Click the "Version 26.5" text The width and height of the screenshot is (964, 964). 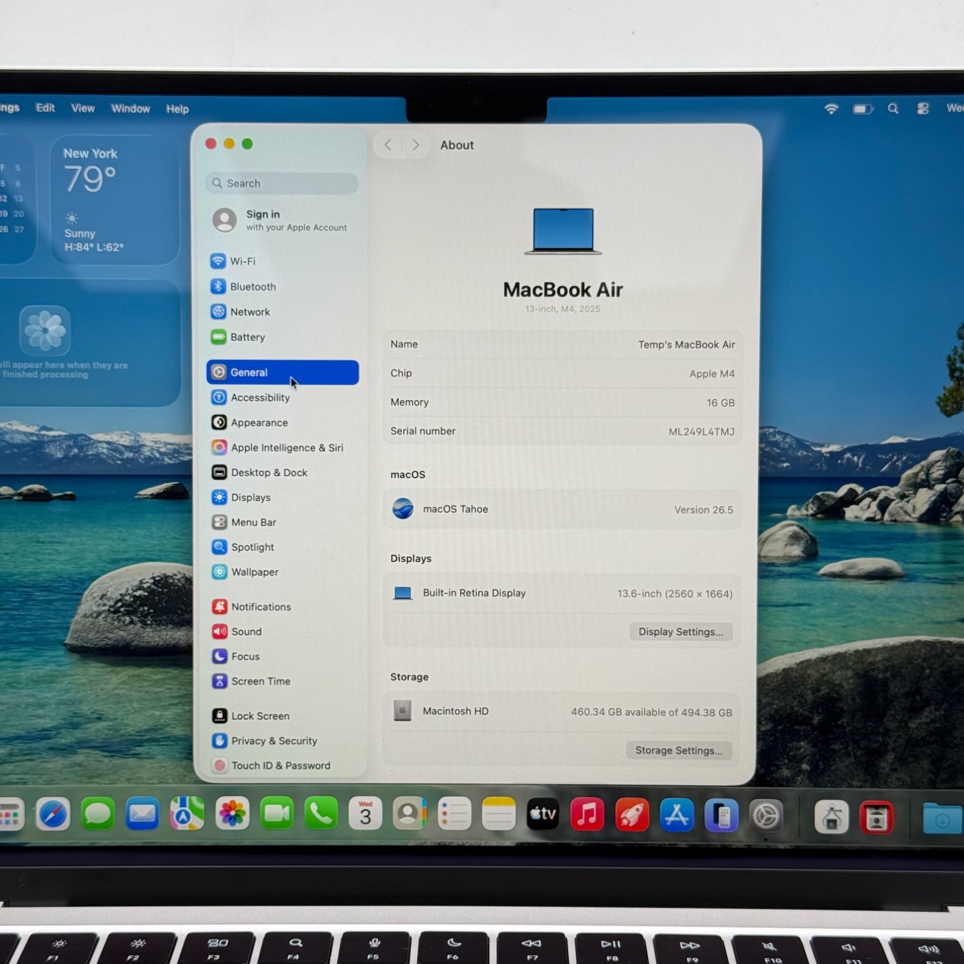pyautogui.click(x=704, y=510)
